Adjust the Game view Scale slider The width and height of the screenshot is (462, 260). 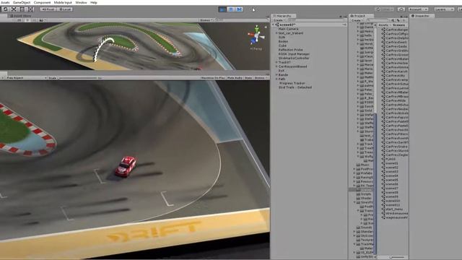click(77, 78)
